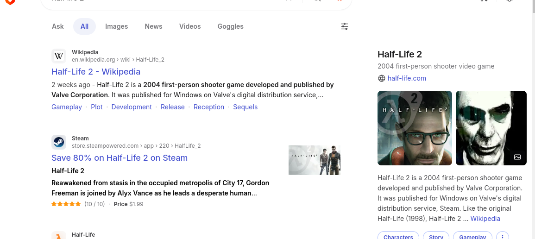Select the Characters chip in the infobox
The width and height of the screenshot is (535, 239).
tap(398, 236)
